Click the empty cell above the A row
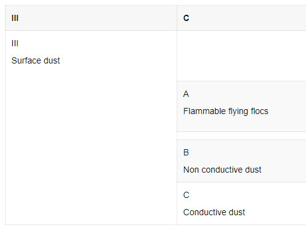Image resolution: width=306 pixels, height=230 pixels. [x=241, y=55]
